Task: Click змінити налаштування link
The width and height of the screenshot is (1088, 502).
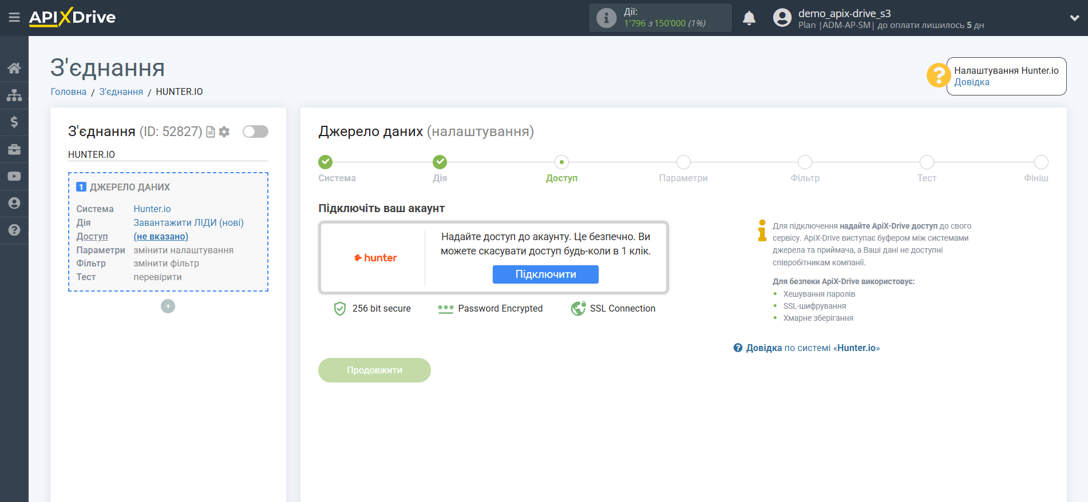Action: (183, 250)
